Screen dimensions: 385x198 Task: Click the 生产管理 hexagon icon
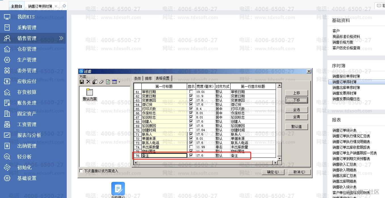coord(7,60)
